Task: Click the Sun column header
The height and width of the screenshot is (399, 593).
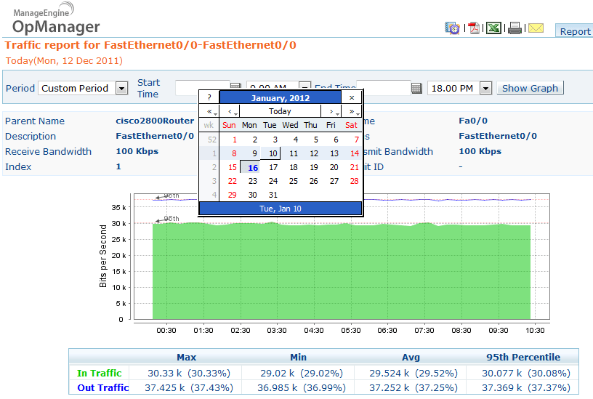Action: (229, 125)
